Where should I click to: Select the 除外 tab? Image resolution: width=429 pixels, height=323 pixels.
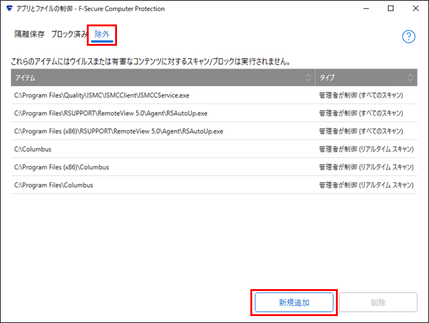point(102,34)
